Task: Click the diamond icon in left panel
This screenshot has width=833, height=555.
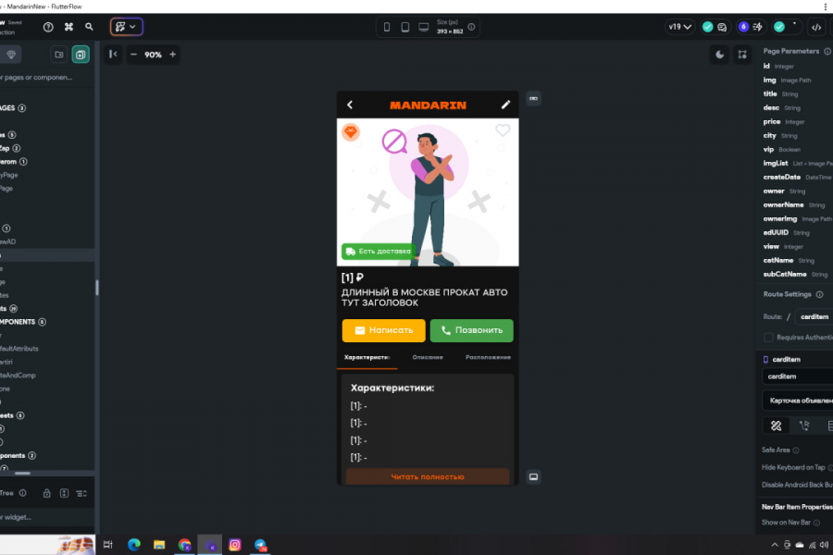Action: click(x=11, y=55)
